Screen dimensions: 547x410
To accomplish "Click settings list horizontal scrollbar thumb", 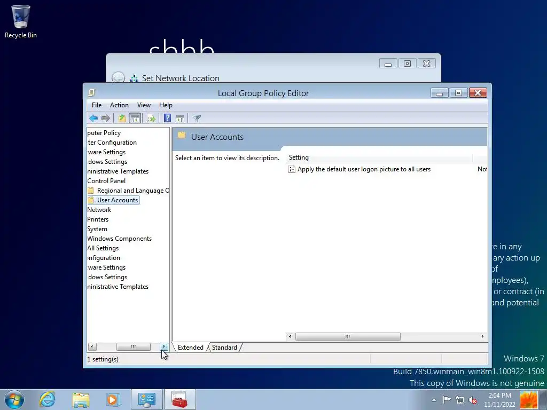I will point(348,336).
